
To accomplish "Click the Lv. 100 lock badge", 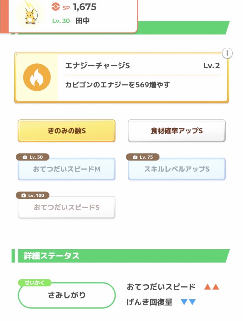I will (x=33, y=195).
